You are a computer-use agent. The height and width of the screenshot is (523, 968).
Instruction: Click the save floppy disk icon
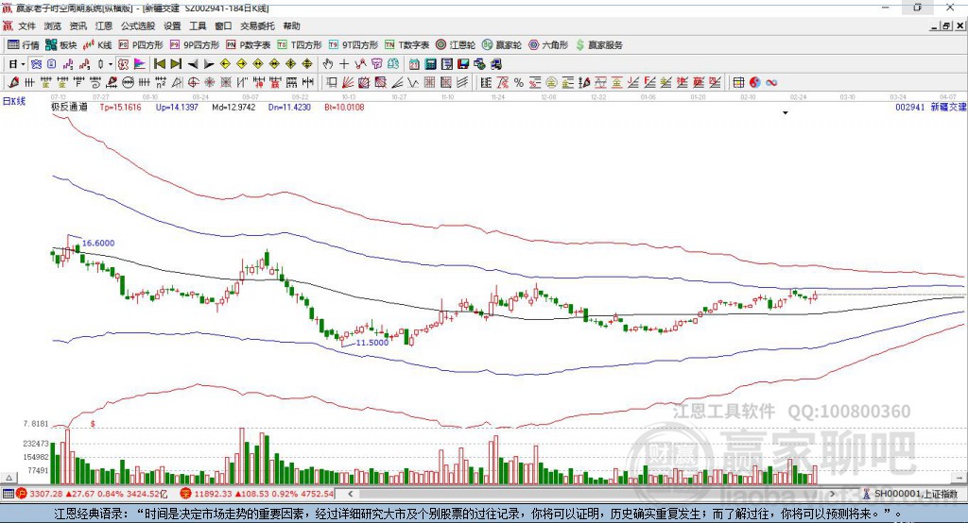tap(463, 64)
